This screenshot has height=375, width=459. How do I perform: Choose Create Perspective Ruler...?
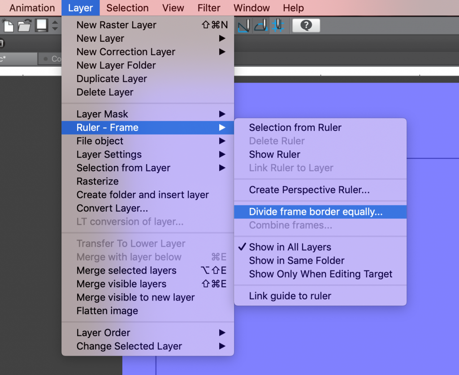pyautogui.click(x=320, y=190)
